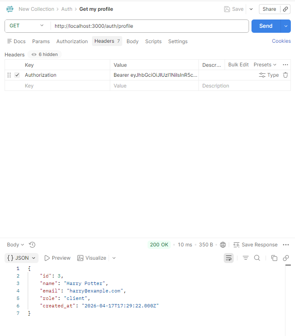295x336 pixels.
Task: Copy response body with copy icon
Action: [274, 258]
